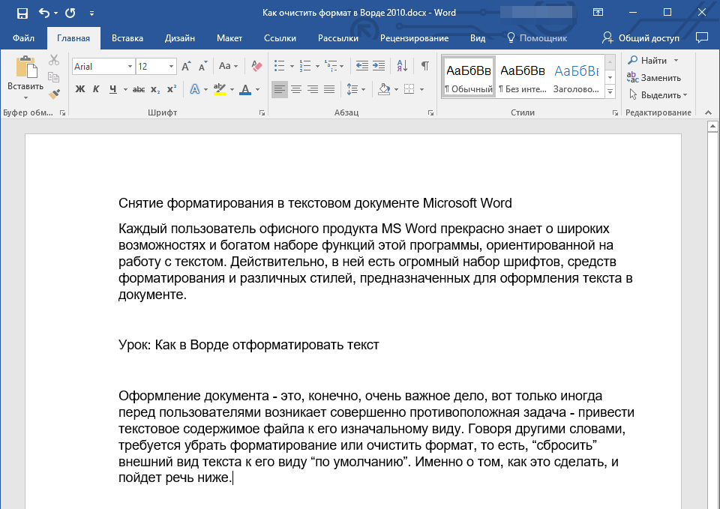
Task: Click the Общий доступ share button
Action: pyautogui.click(x=642, y=38)
